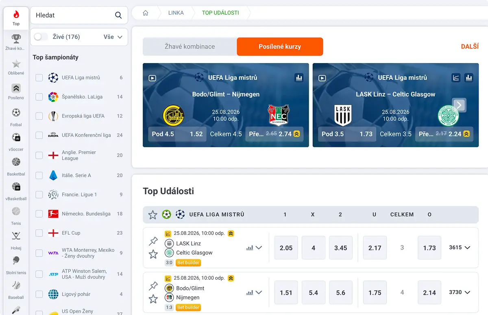Check the UEFA Liga mistrů championship box

(39, 78)
